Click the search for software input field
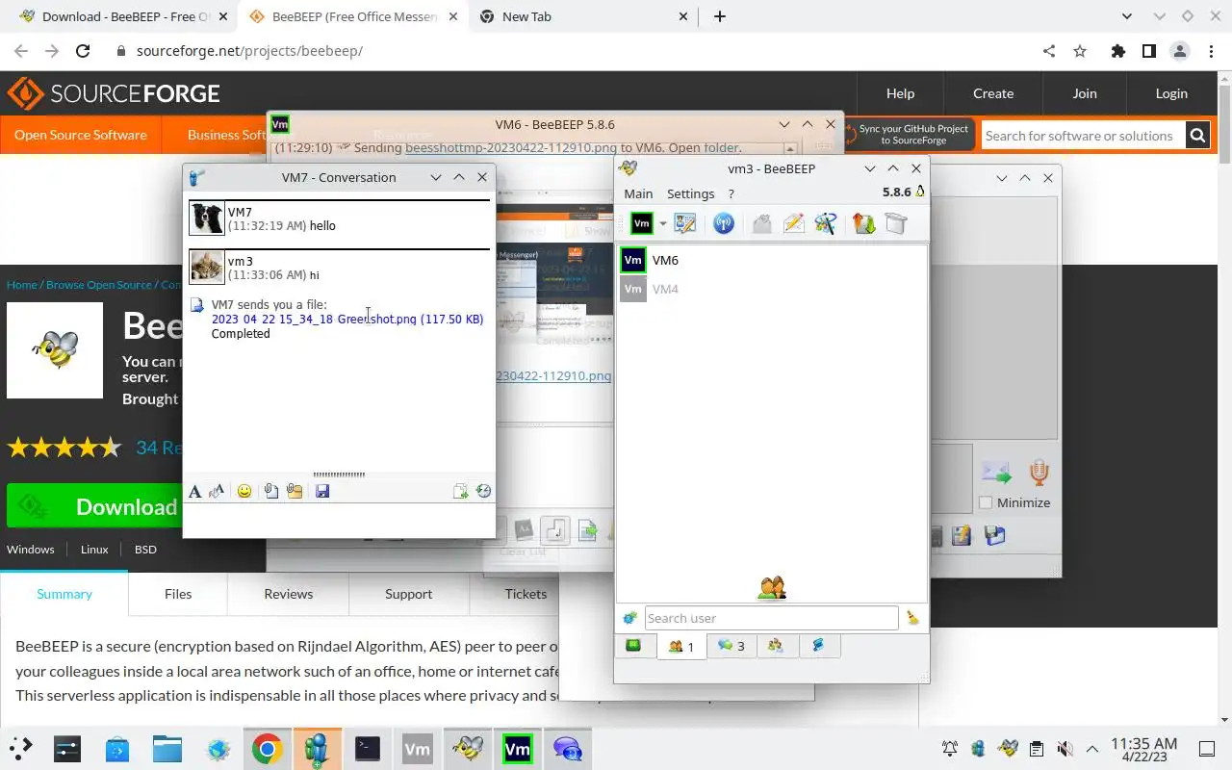 [1083, 136]
